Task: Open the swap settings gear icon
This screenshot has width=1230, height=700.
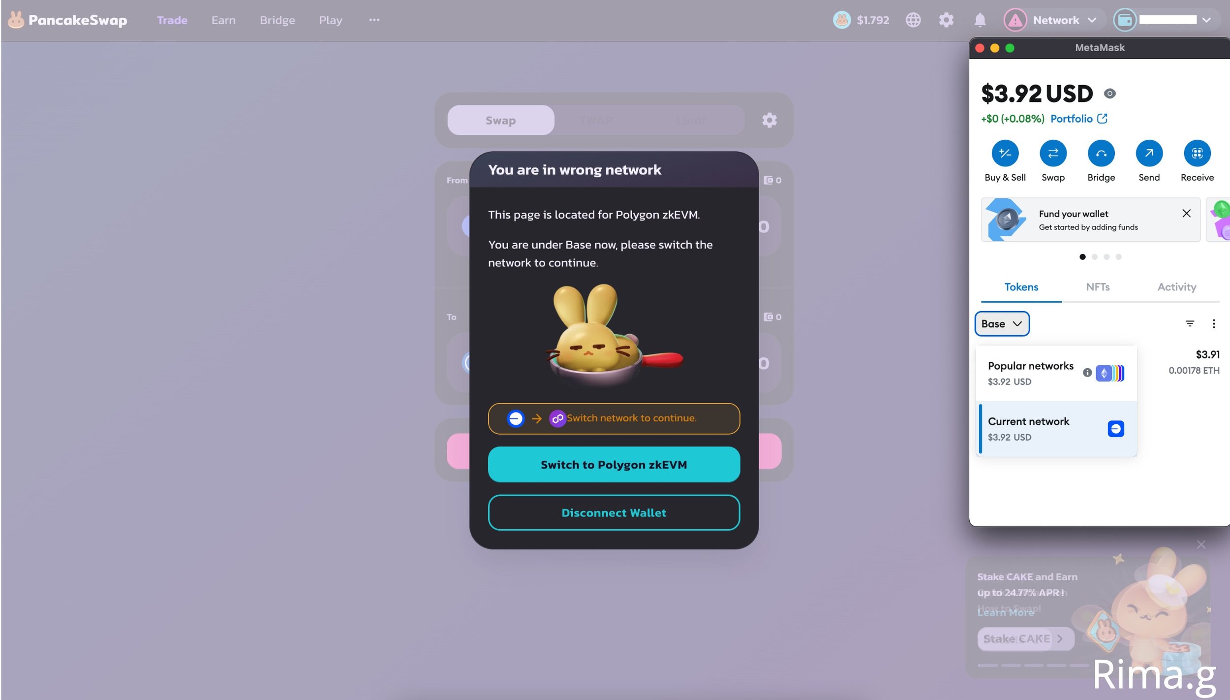Action: [769, 120]
